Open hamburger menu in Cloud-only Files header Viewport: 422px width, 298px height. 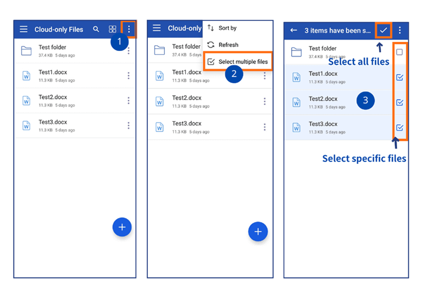[24, 29]
